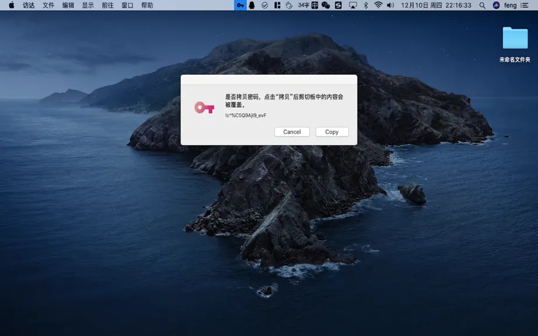Open the QQ penguin menu bar icon
The height and width of the screenshot is (336, 538).
coord(252,5)
